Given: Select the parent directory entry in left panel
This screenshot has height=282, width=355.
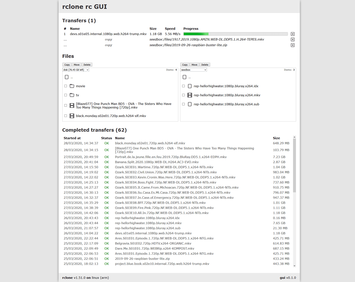Looking at the screenshot, I should click(67, 77).
